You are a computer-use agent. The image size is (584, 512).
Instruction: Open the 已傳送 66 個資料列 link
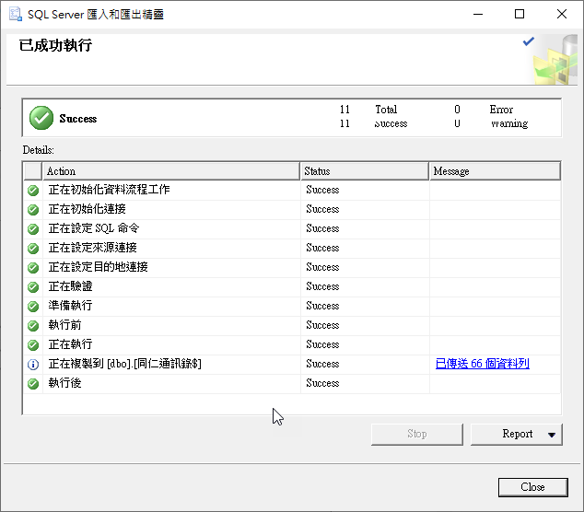(x=483, y=364)
